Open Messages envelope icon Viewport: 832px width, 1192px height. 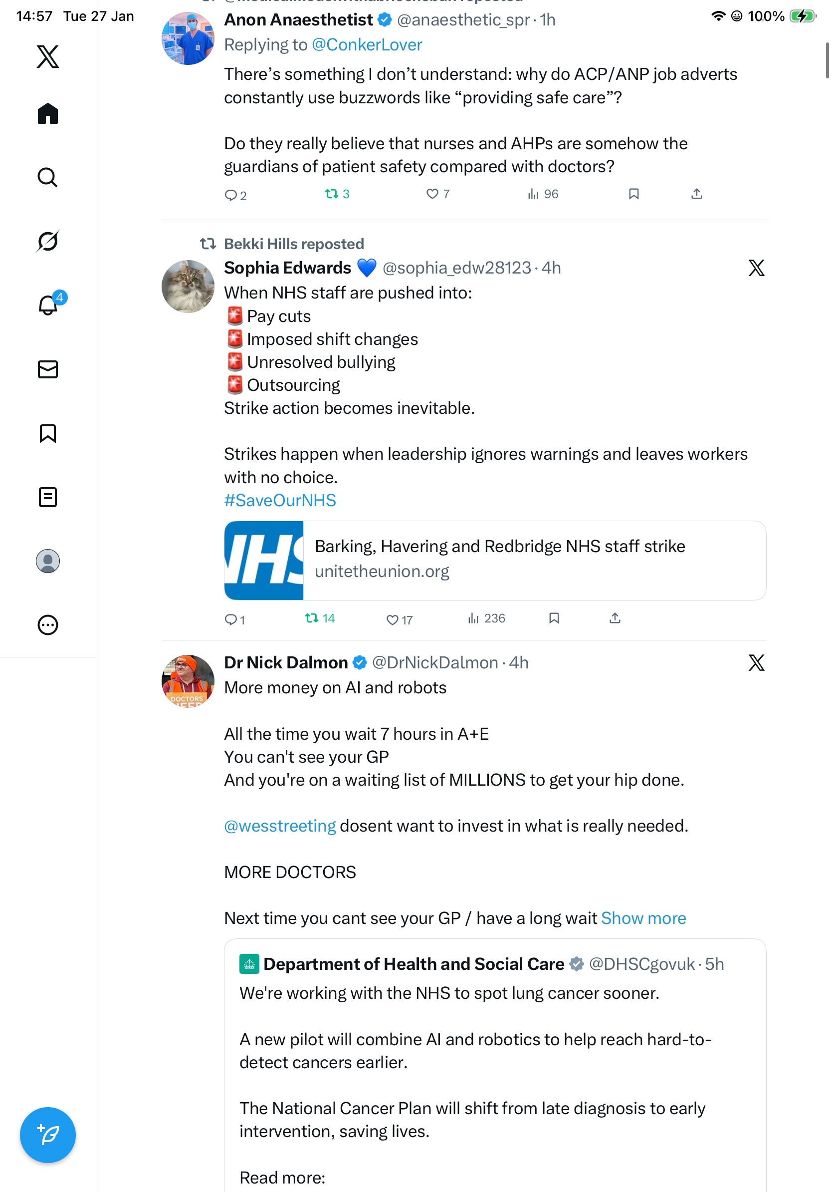tap(48, 369)
